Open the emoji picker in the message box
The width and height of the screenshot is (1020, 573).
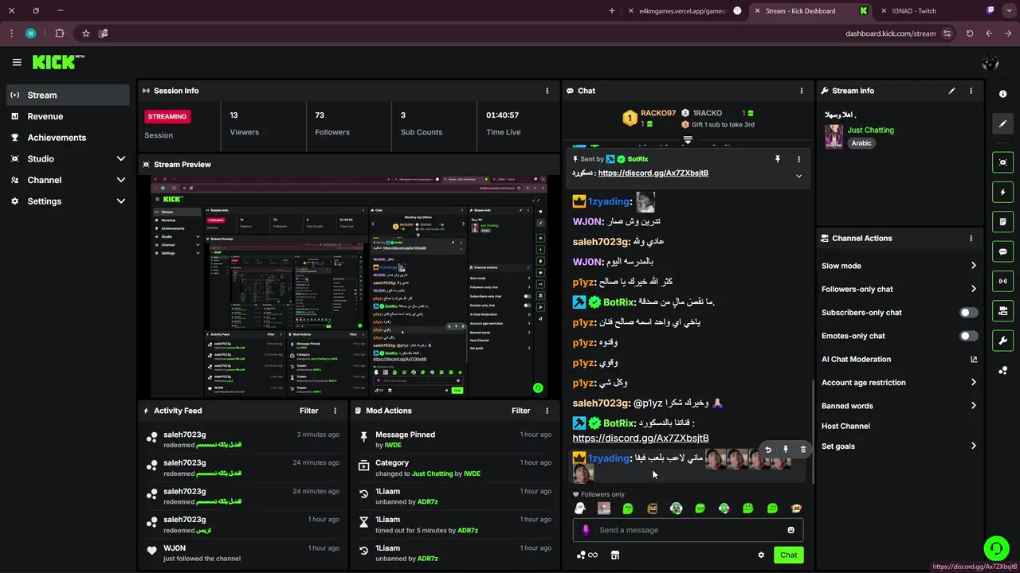point(790,530)
